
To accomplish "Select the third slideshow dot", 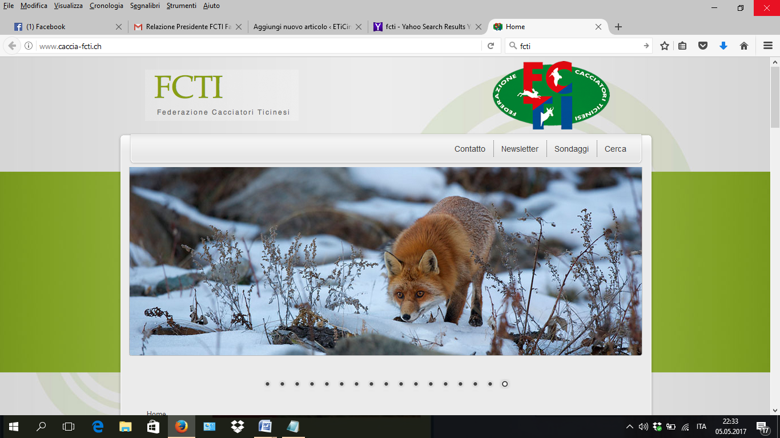I will click(x=297, y=384).
